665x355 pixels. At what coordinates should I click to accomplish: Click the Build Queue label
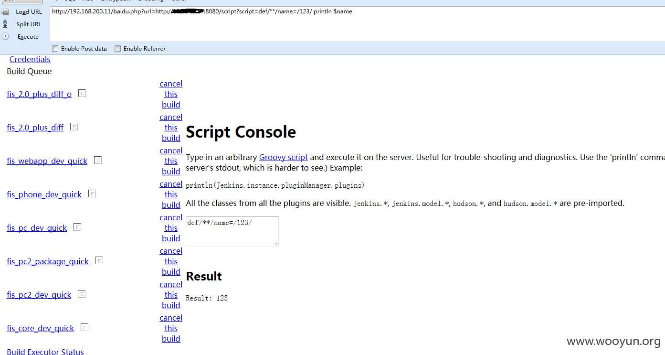[x=29, y=71]
